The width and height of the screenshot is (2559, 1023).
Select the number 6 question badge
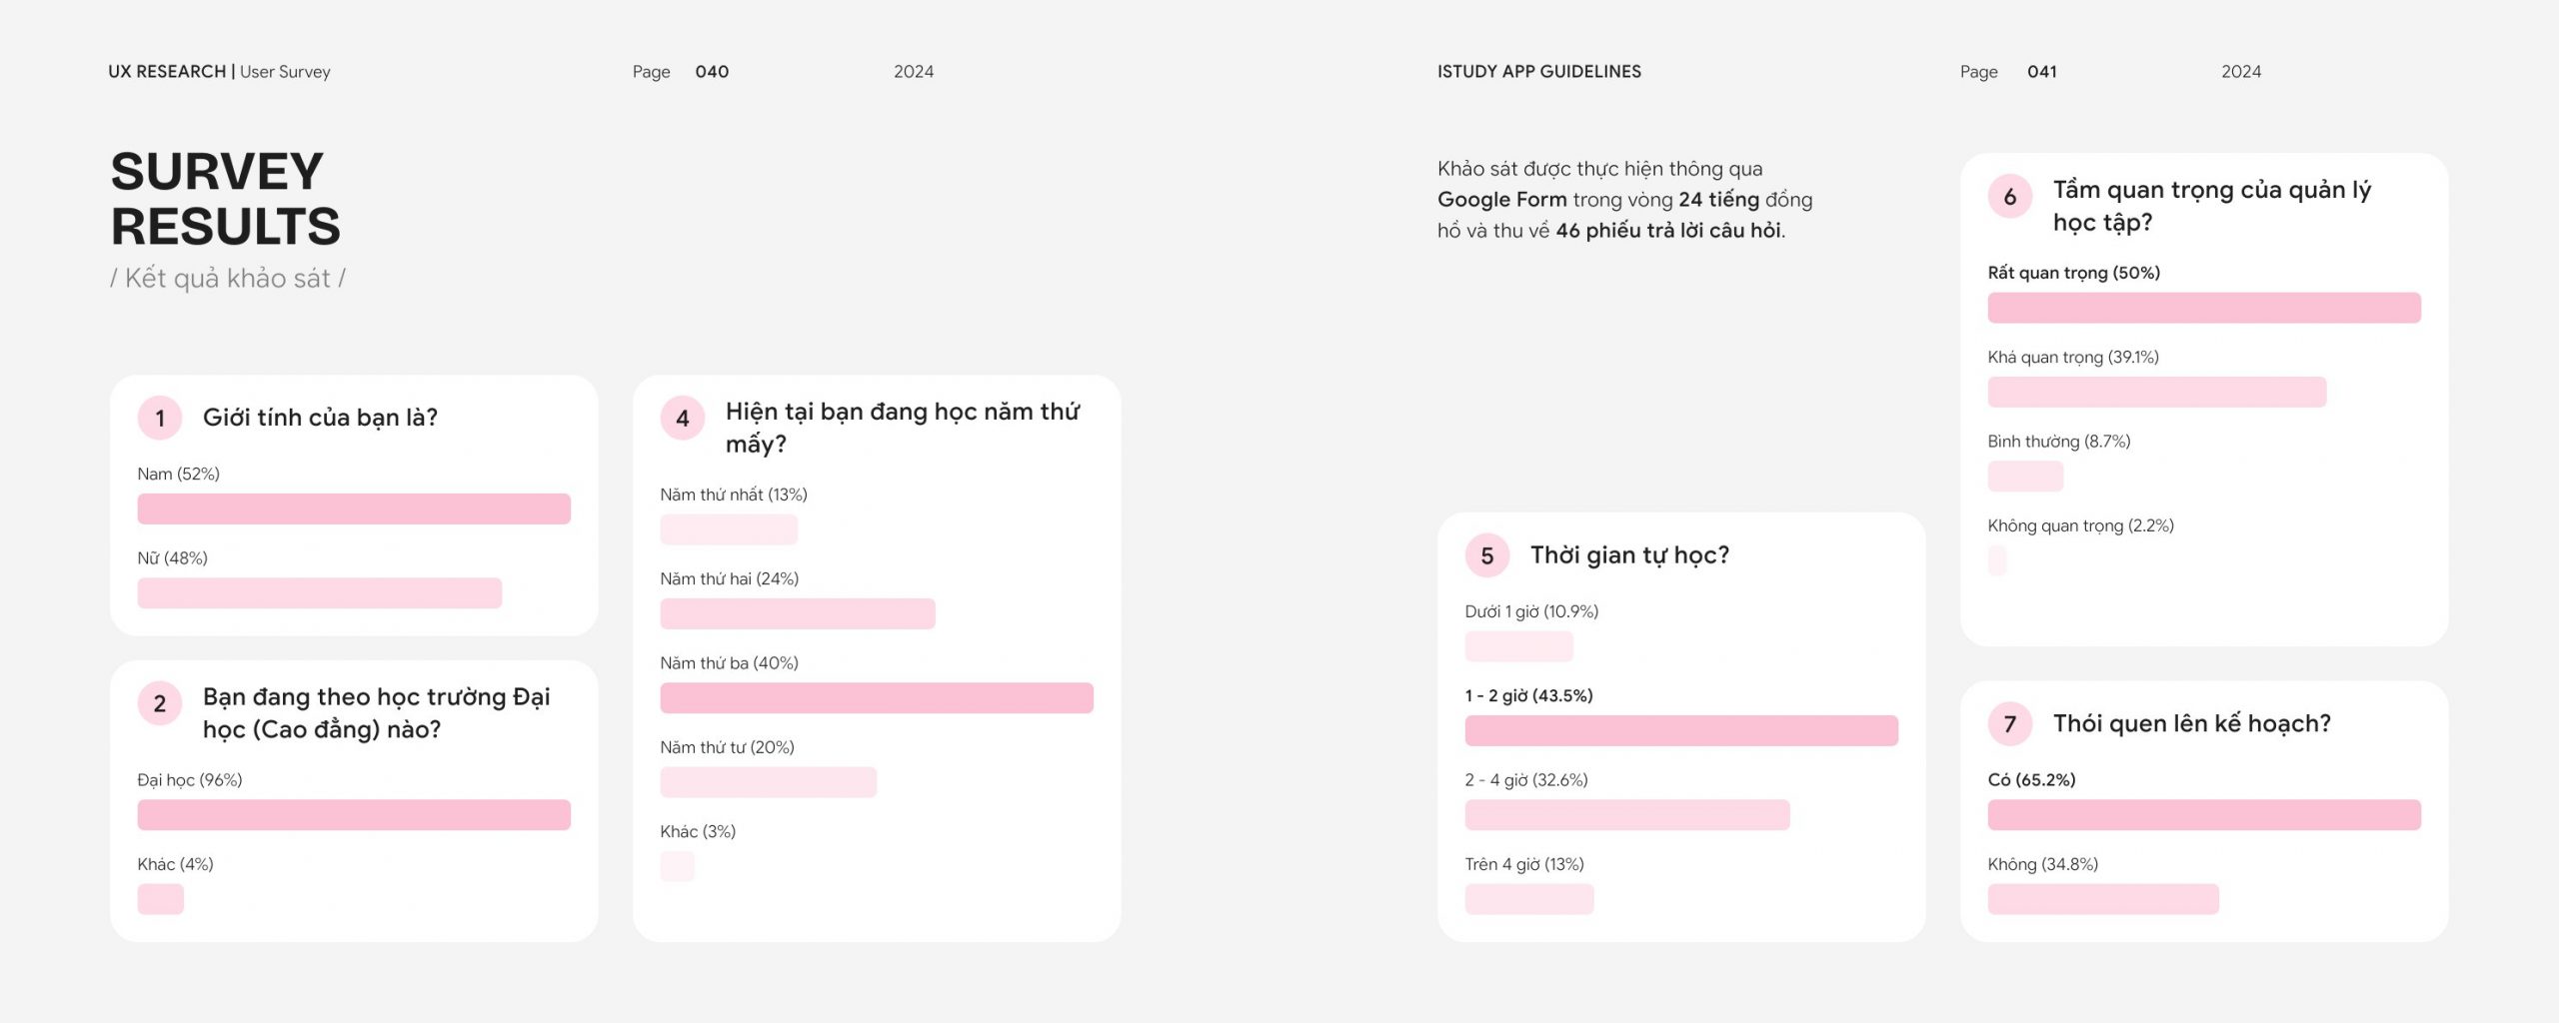(2010, 197)
